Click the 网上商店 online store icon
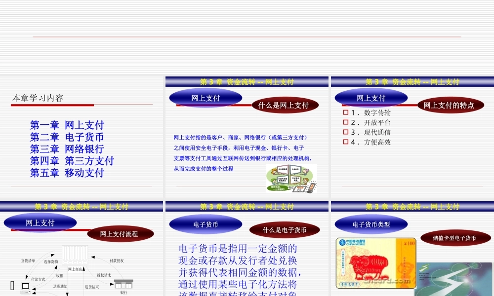The width and height of the screenshot is (494, 296). [75, 255]
